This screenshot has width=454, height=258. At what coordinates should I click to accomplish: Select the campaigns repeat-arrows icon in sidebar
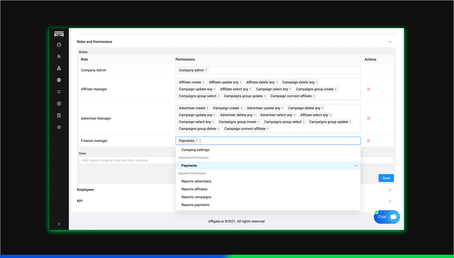(59, 92)
